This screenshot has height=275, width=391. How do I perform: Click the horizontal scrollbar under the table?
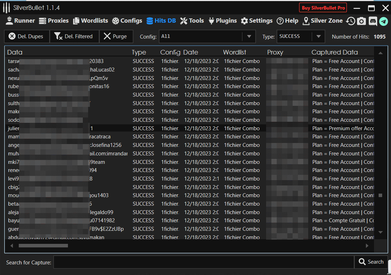tap(43, 246)
